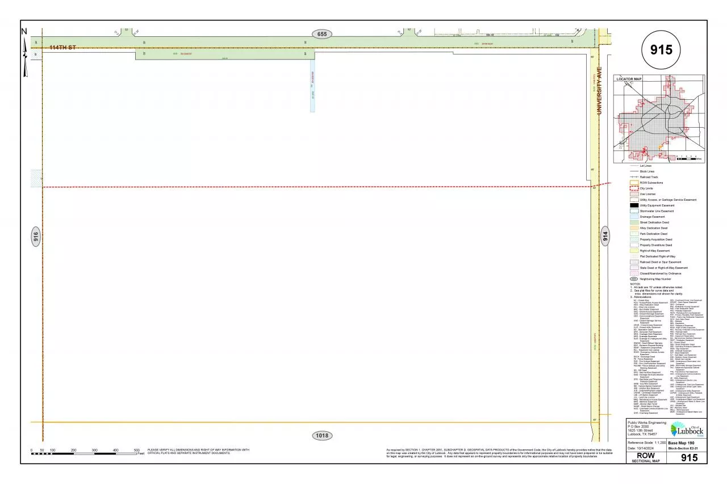Click the Railroad Deed or Spur Easement label
Screen dimensions: 727x484
(x=661, y=262)
